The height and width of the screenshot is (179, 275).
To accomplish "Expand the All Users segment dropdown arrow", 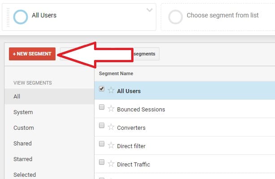I will [x=150, y=10].
